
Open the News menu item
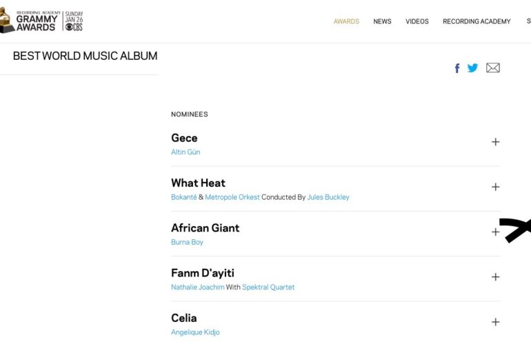pyautogui.click(x=382, y=21)
